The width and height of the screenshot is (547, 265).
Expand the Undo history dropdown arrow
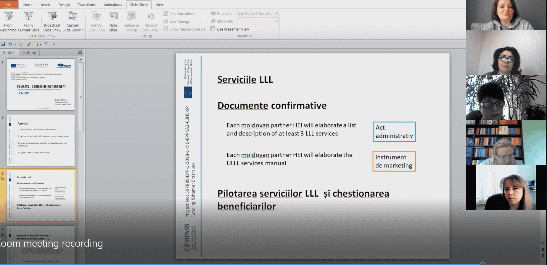(15, 44)
